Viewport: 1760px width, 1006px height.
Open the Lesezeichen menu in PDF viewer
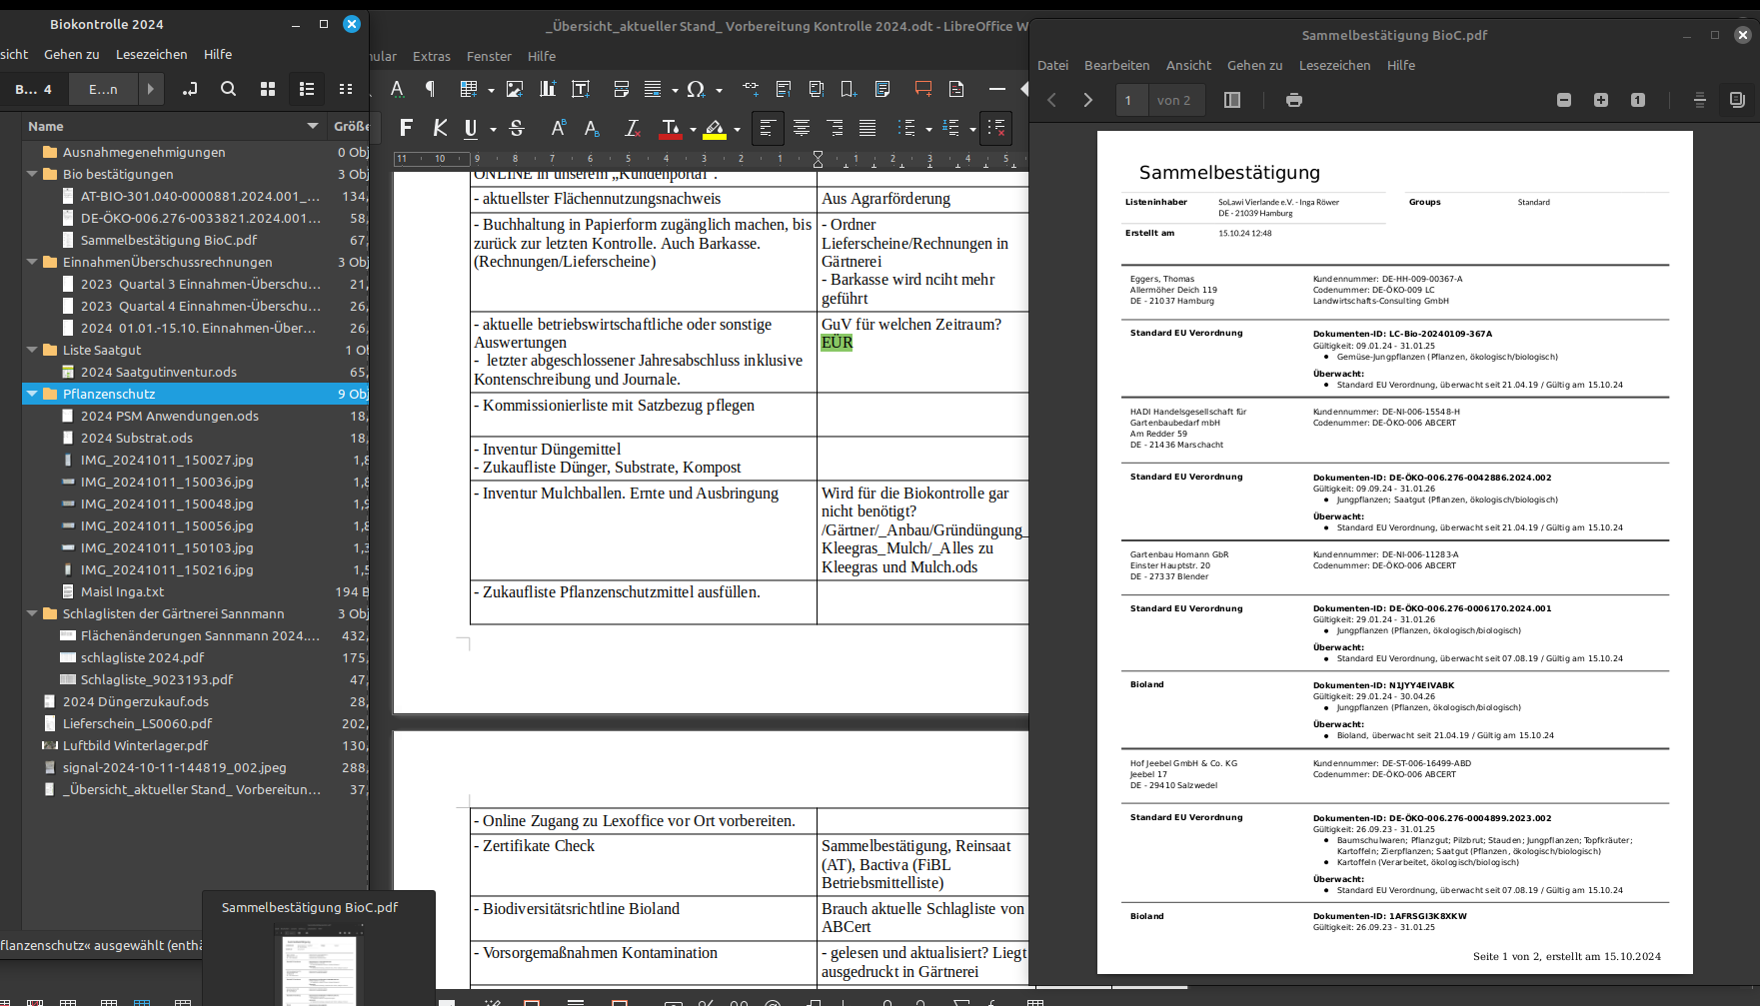click(1334, 65)
